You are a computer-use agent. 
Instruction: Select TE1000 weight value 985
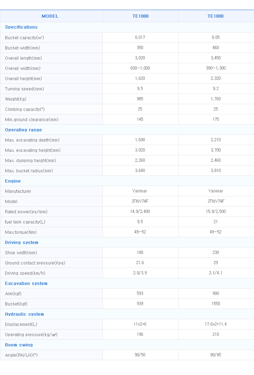(140, 99)
